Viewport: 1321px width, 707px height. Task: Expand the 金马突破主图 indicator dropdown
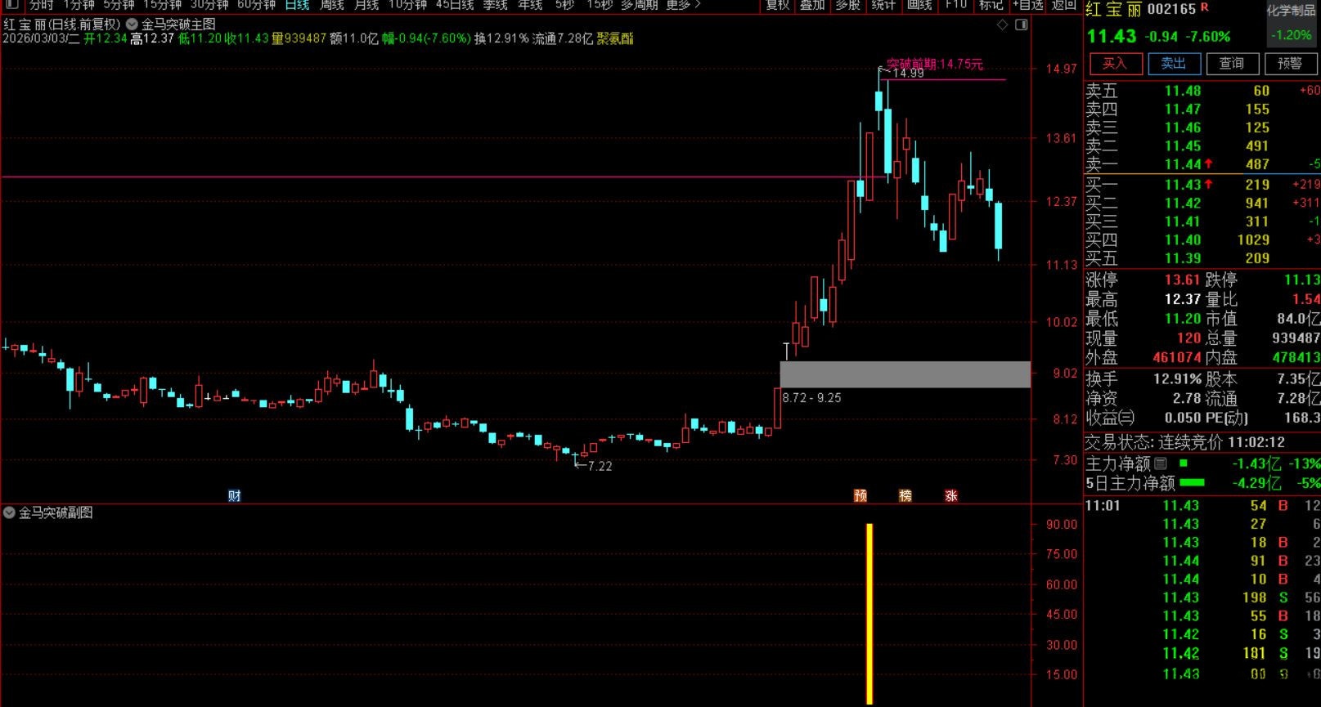(132, 25)
